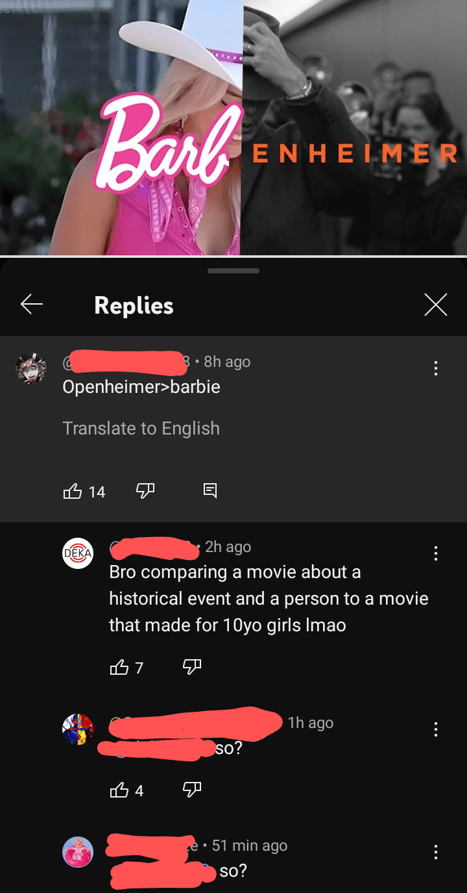Translate top comment to English
The height and width of the screenshot is (893, 467).
coord(141,429)
